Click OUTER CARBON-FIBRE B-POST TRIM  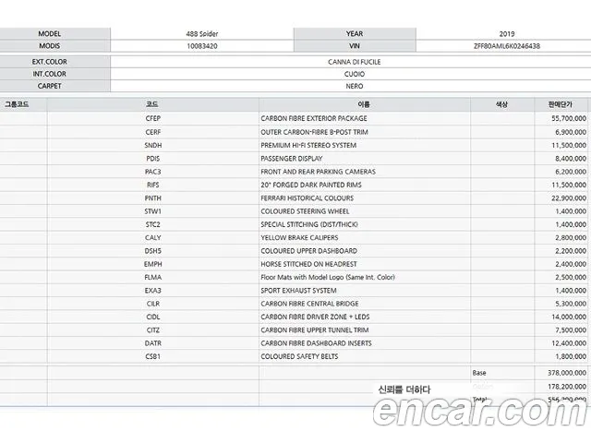tap(314, 132)
